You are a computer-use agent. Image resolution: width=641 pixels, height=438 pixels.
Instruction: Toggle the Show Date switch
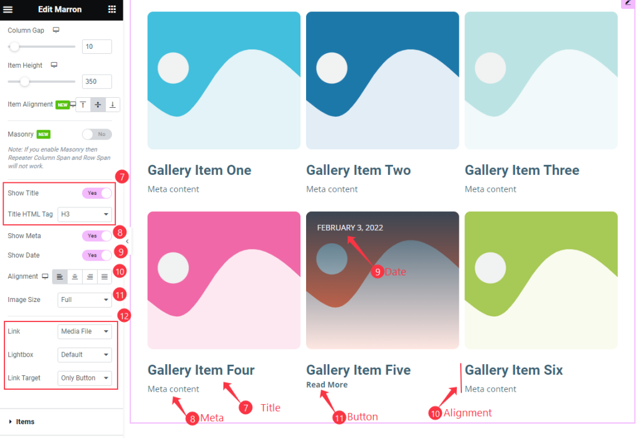pos(96,255)
